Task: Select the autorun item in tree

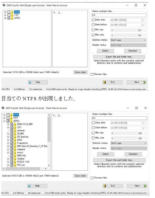Action: tap(21, 131)
